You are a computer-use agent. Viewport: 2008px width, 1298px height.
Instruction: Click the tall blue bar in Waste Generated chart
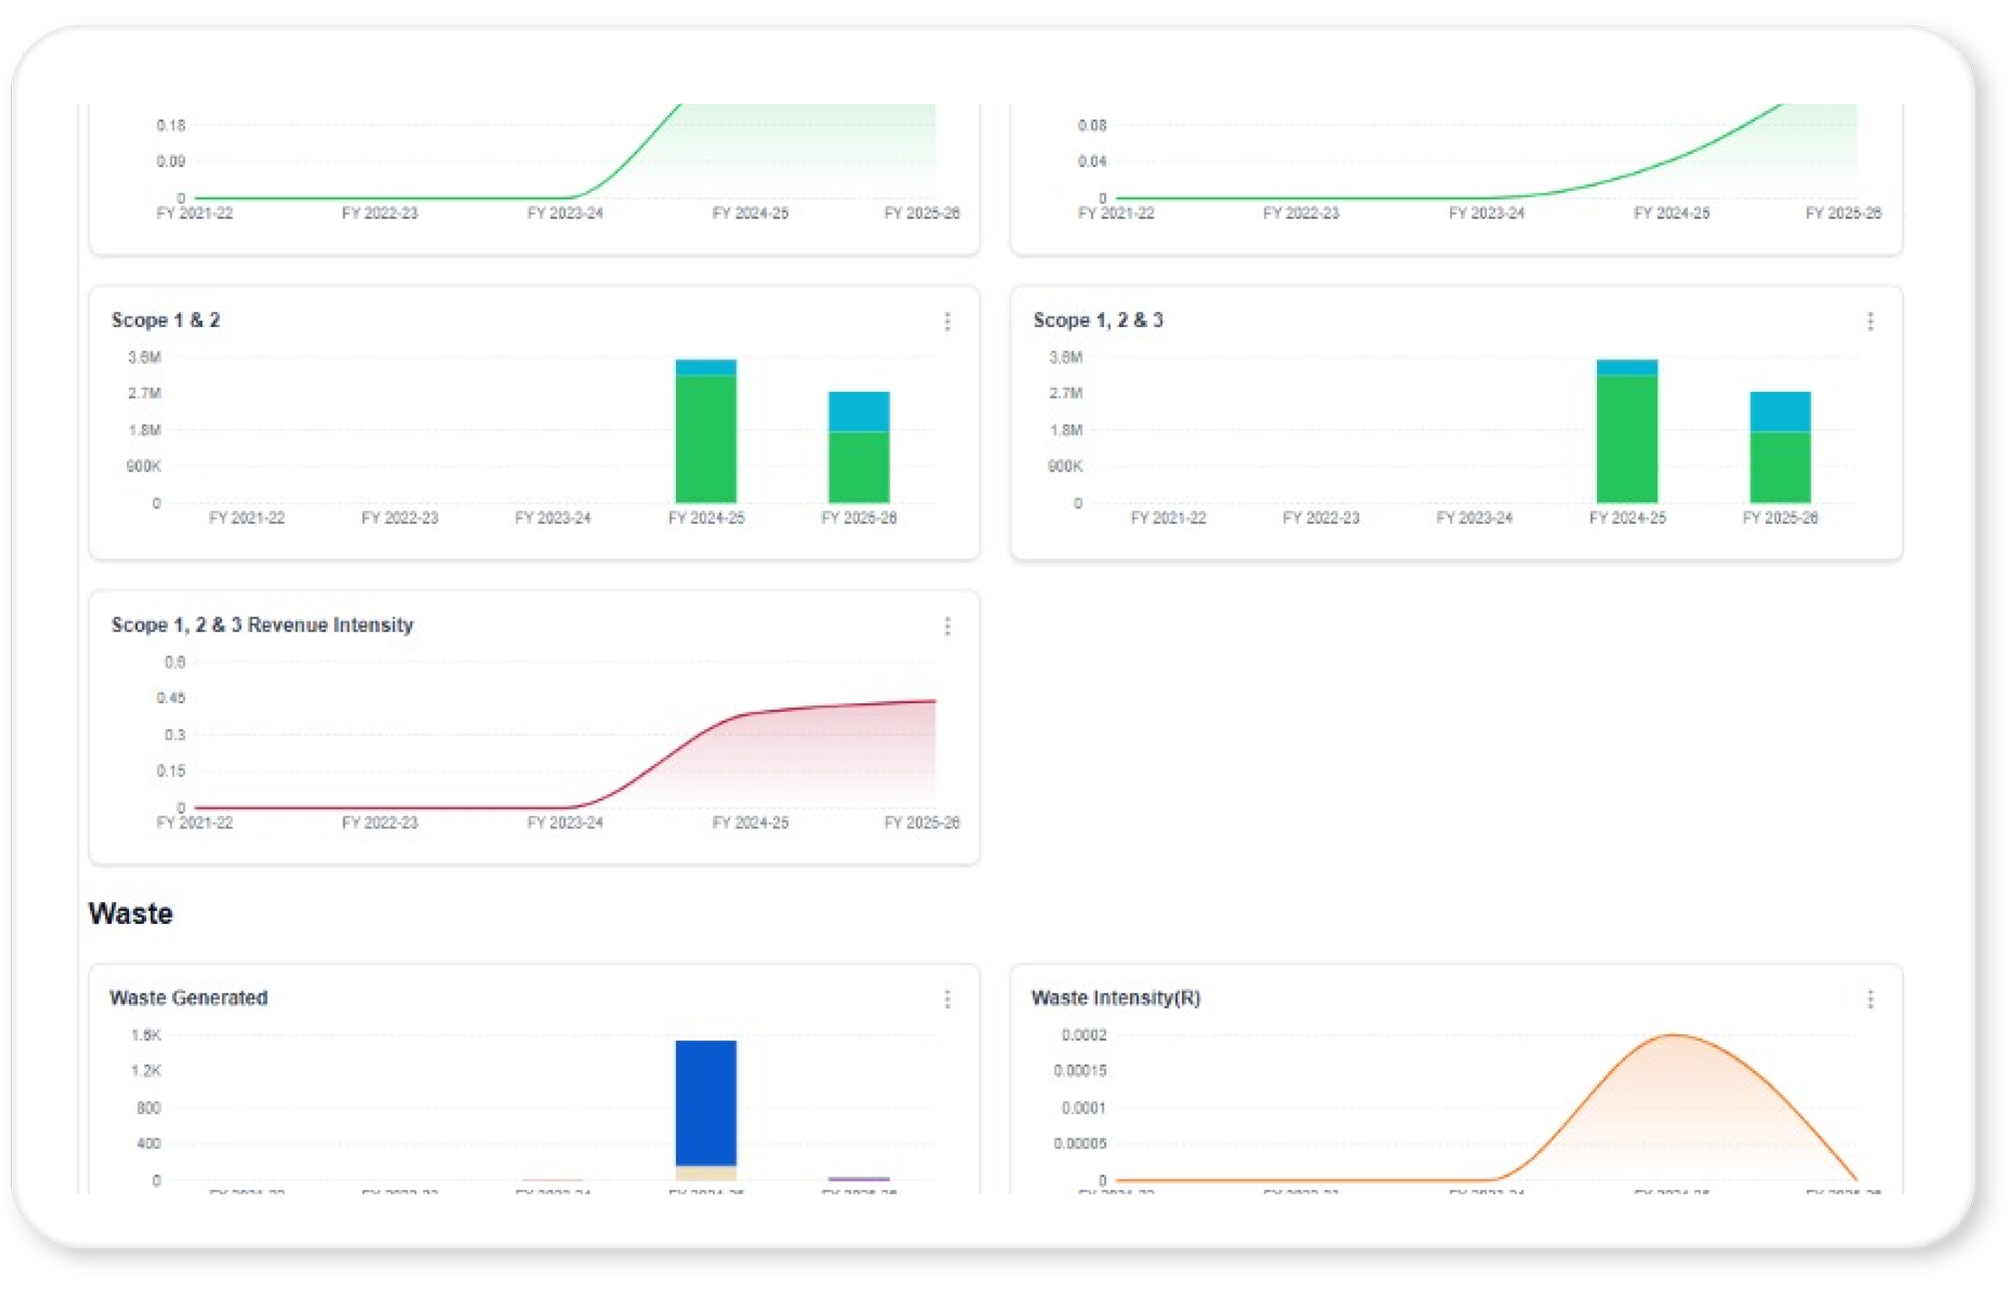click(x=706, y=1095)
